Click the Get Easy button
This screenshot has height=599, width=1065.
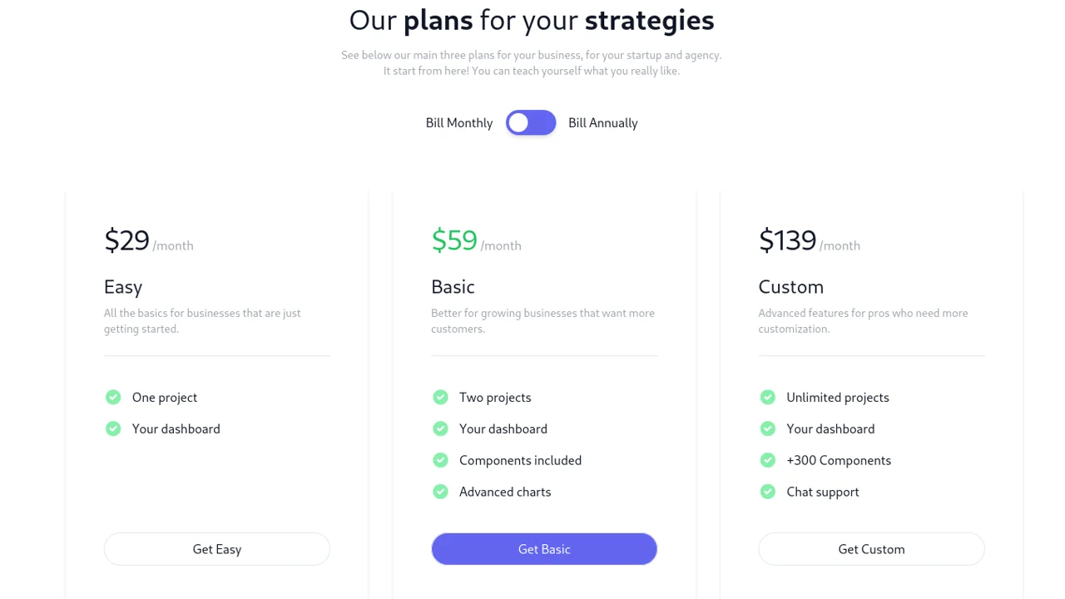pos(216,549)
